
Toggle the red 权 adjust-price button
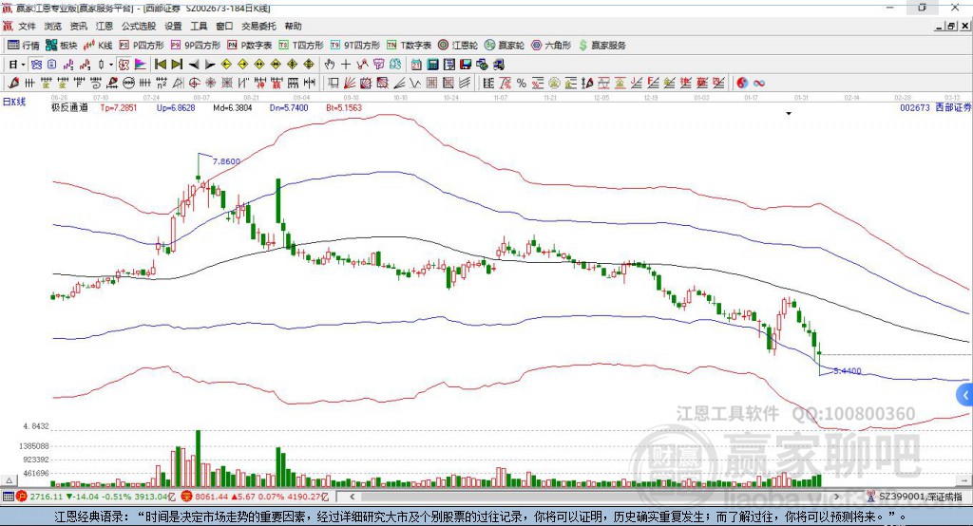(x=124, y=64)
